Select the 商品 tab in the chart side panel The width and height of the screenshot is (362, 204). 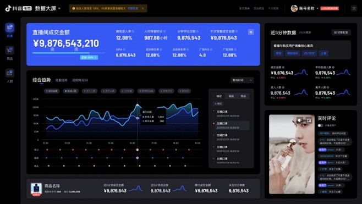tap(243, 96)
